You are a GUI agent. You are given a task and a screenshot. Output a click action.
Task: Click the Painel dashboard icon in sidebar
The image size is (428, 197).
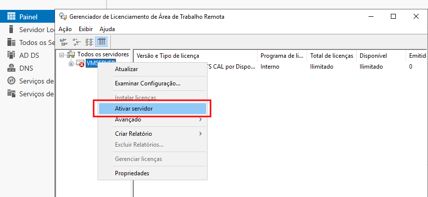[11, 17]
